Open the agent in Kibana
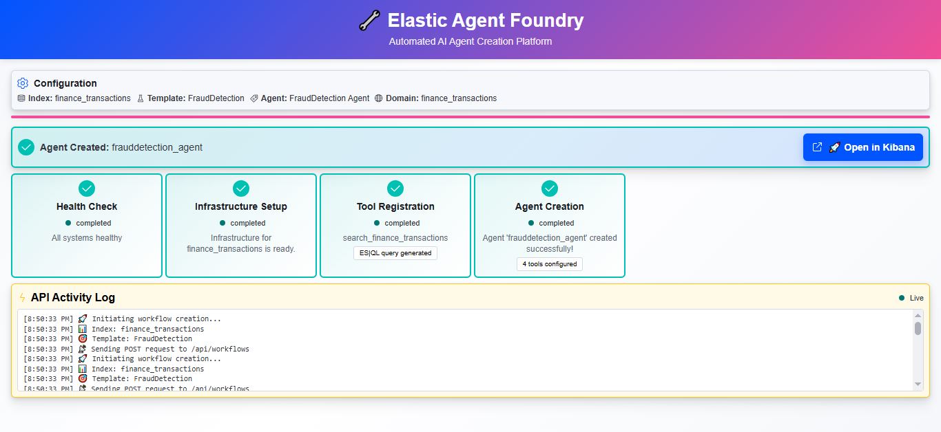The height and width of the screenshot is (432, 941). coord(862,147)
